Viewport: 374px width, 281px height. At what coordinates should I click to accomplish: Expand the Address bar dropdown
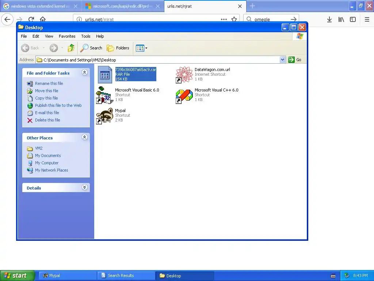(282, 60)
